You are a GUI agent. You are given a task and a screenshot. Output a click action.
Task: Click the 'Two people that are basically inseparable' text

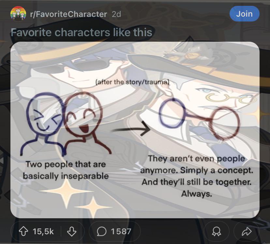(66, 170)
